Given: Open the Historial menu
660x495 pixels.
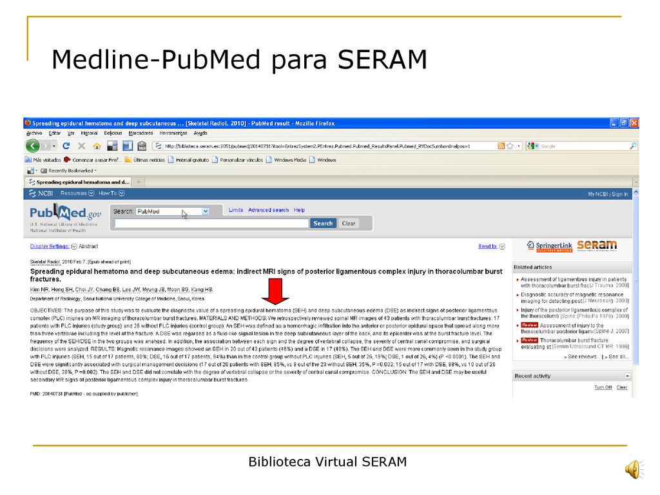Looking at the screenshot, I should pos(89,133).
